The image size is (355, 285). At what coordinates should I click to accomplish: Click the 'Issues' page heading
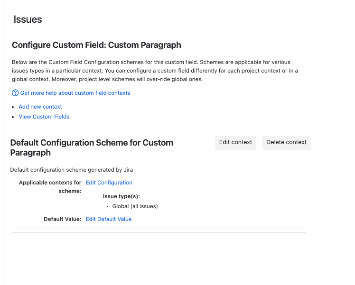28,19
